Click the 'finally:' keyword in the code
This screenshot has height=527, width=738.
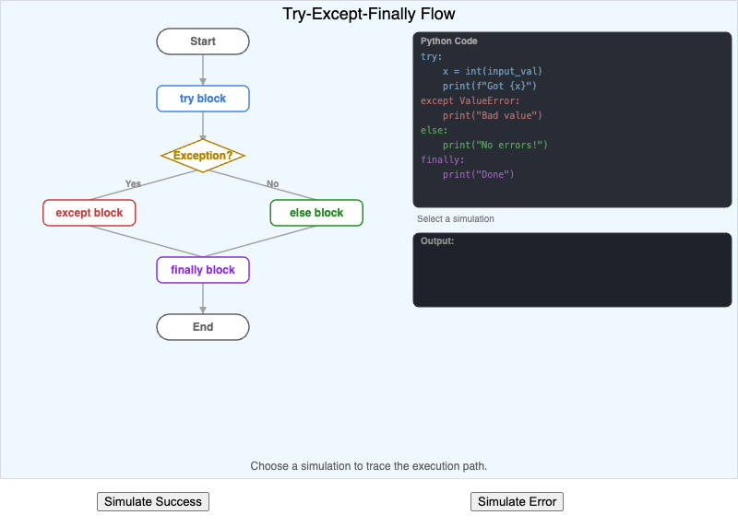click(x=443, y=159)
